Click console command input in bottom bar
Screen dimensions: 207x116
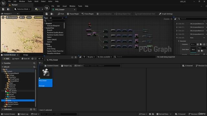coord(59,114)
